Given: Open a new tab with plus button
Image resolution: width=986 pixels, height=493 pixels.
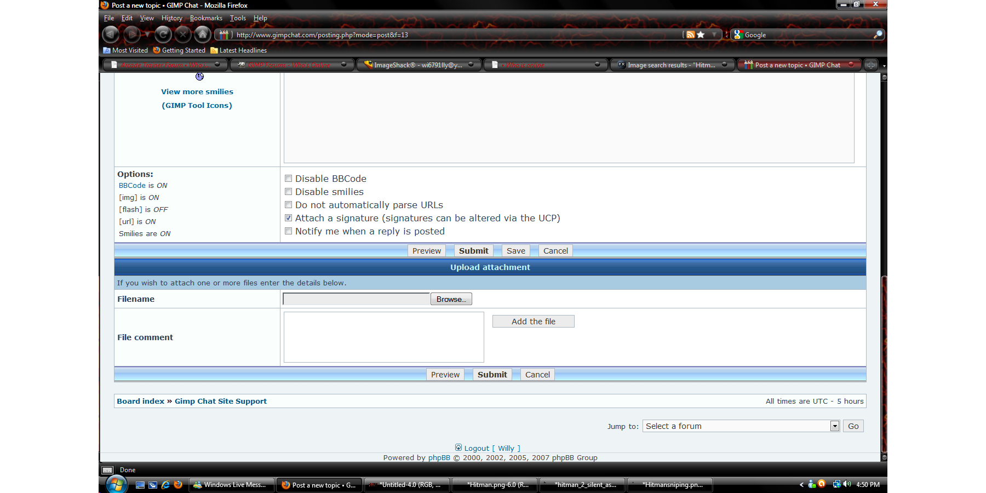Looking at the screenshot, I should (x=871, y=65).
